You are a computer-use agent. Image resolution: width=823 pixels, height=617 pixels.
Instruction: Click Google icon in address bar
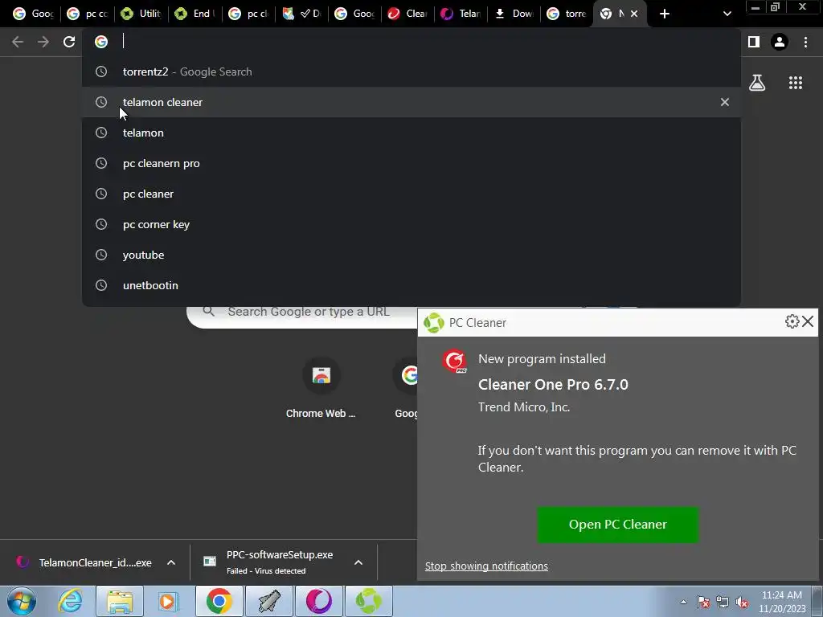[x=101, y=42]
